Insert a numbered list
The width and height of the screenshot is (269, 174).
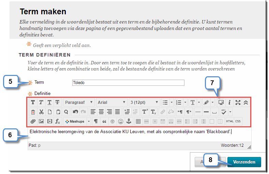pos(179,102)
